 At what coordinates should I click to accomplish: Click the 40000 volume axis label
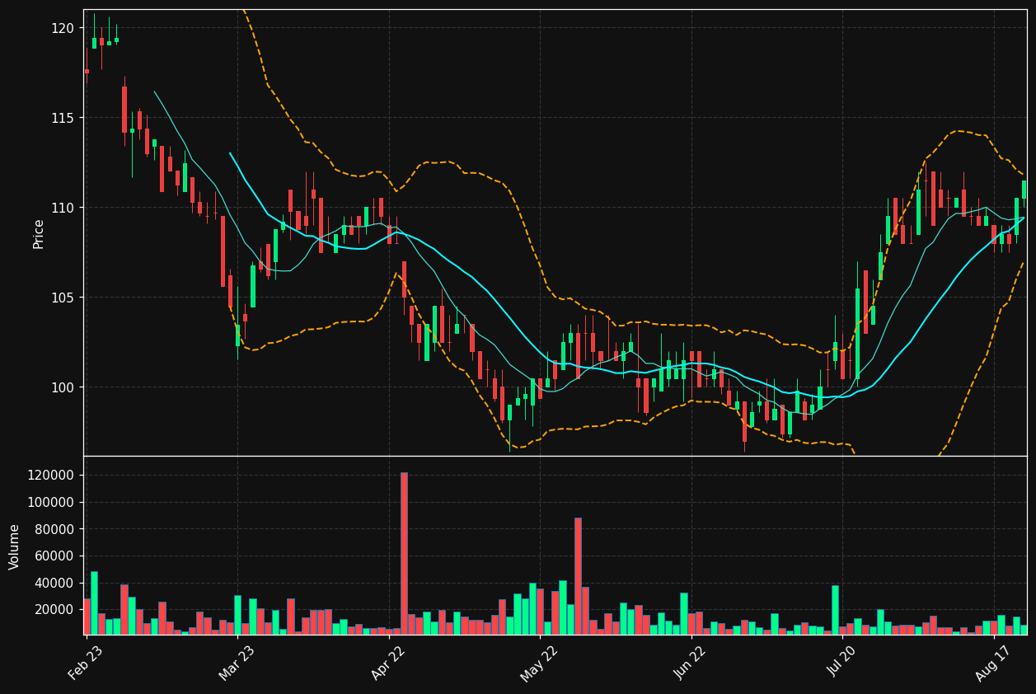coord(55,583)
